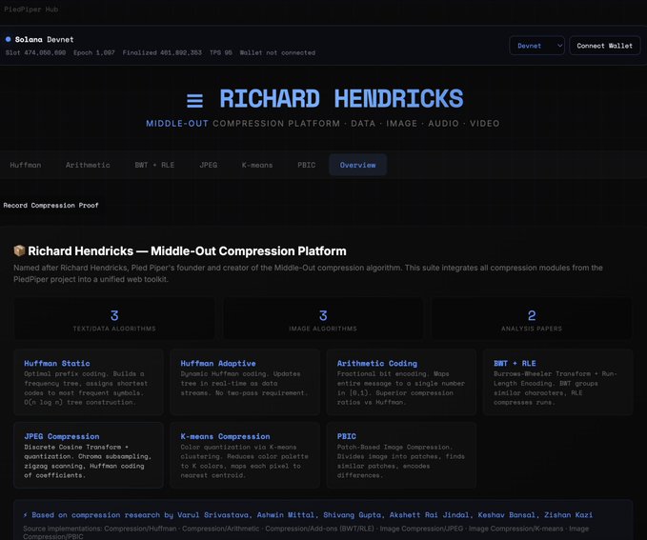Click the Wallet not connected status
This screenshot has width=647, height=540.
(x=277, y=52)
